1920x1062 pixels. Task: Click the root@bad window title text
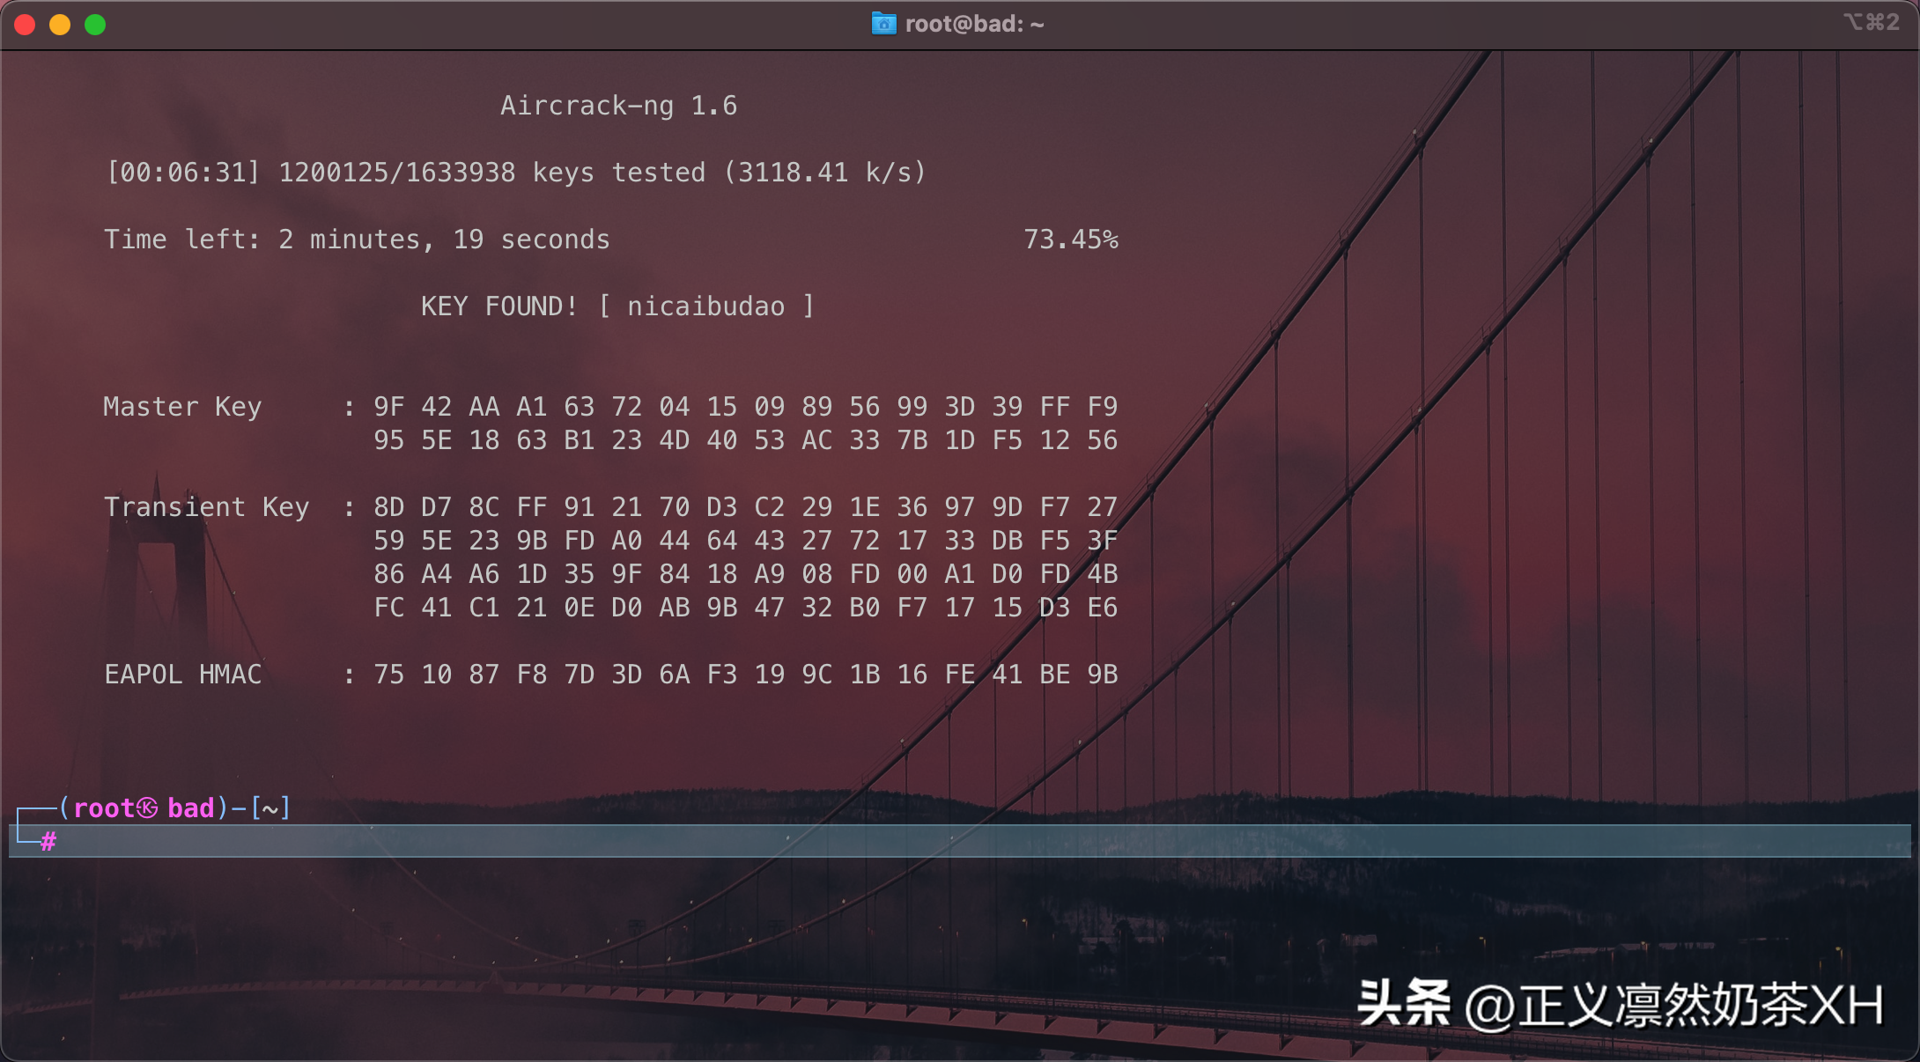[x=974, y=25]
